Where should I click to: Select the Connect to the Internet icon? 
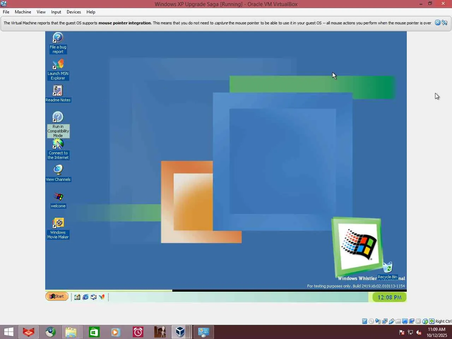click(x=58, y=149)
